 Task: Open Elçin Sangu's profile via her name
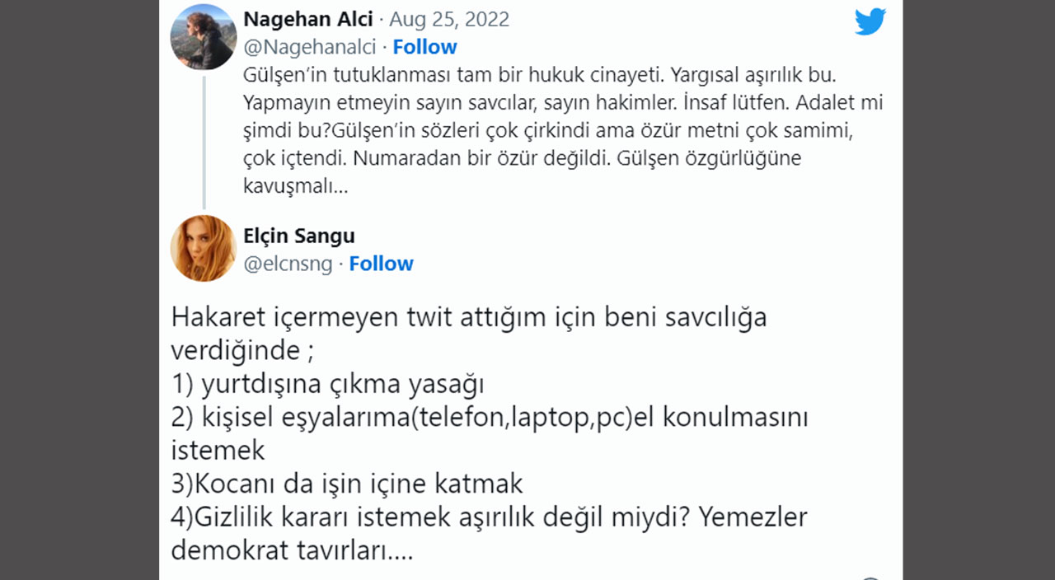298,236
